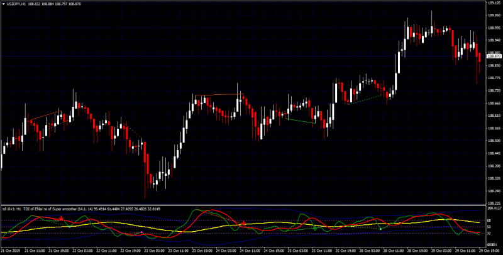Click the 21 Oct 2019 time axis label
Image resolution: width=503 pixels, height=255 pixels.
[x=9, y=249]
